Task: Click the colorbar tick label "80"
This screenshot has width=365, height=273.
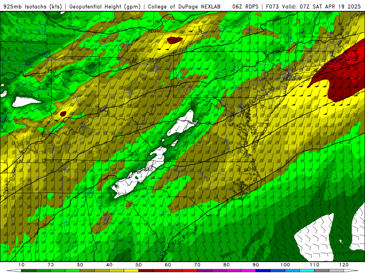Action: [226, 265]
